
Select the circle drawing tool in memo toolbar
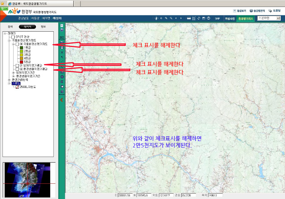click(62, 77)
